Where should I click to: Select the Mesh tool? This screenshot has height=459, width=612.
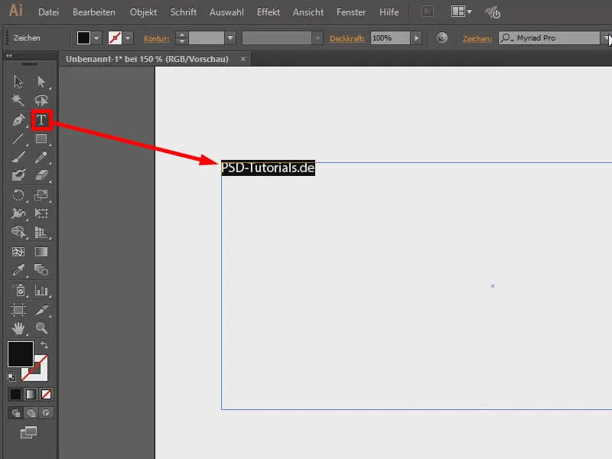18,252
